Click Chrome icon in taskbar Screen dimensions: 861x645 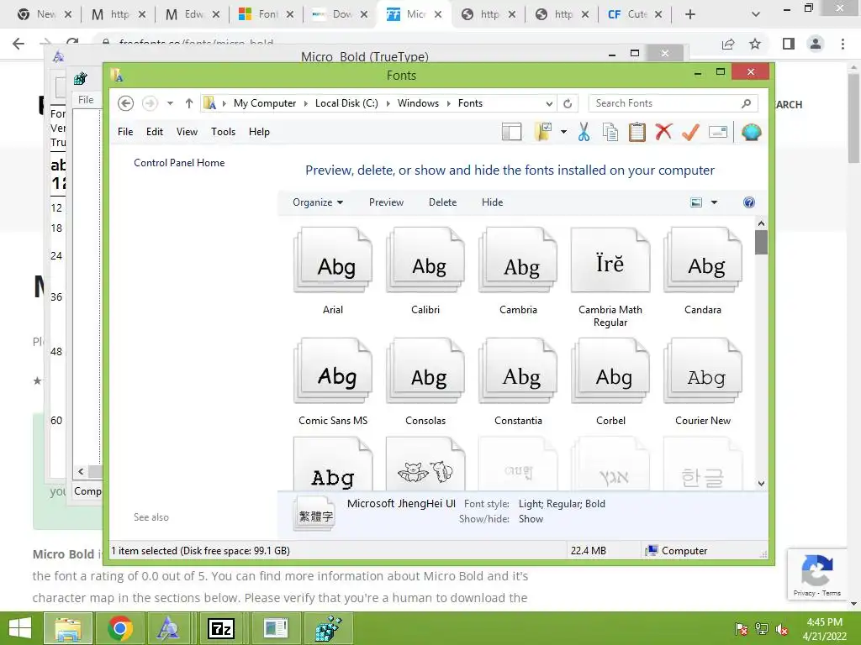[120, 628]
